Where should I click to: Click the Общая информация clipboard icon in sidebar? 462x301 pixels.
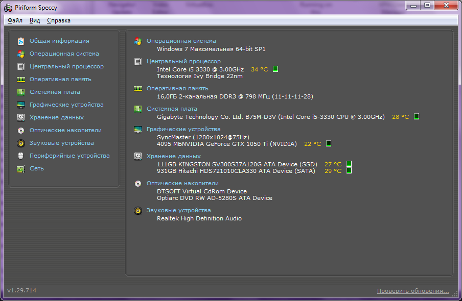pos(20,41)
